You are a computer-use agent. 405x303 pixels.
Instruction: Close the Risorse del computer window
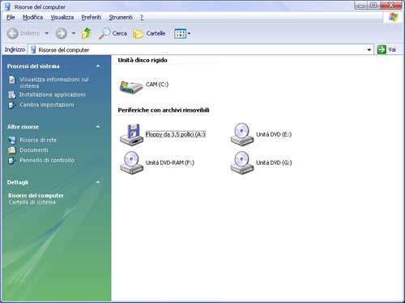(391, 6)
